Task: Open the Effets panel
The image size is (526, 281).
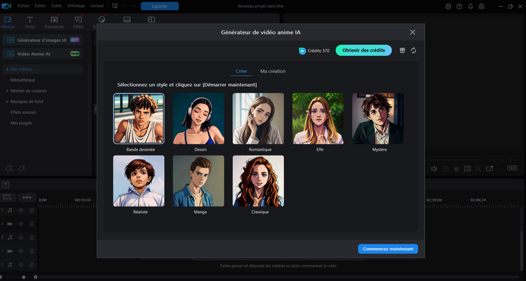Action: click(78, 22)
